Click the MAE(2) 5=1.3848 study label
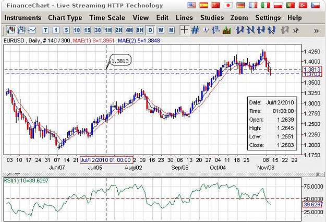 coord(139,41)
